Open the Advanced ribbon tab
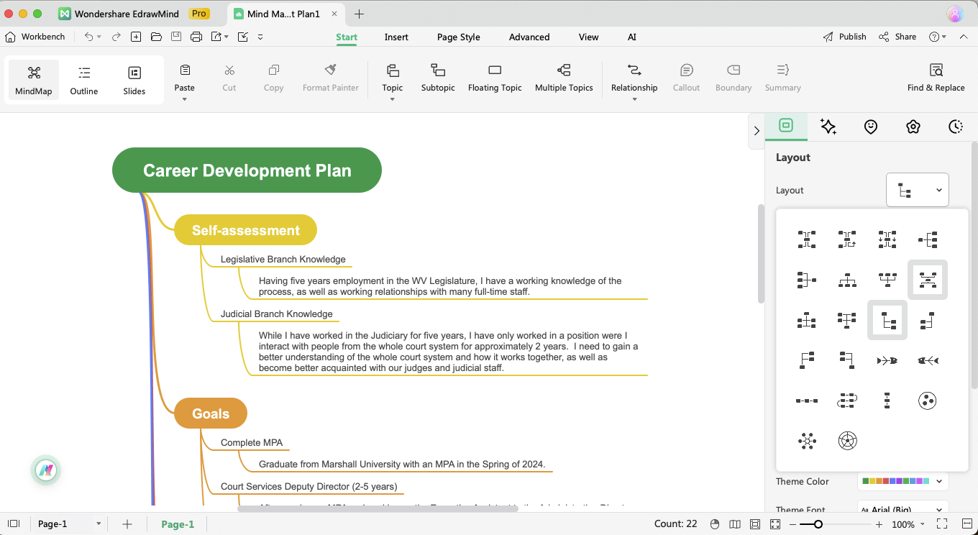This screenshot has width=978, height=535. (529, 37)
